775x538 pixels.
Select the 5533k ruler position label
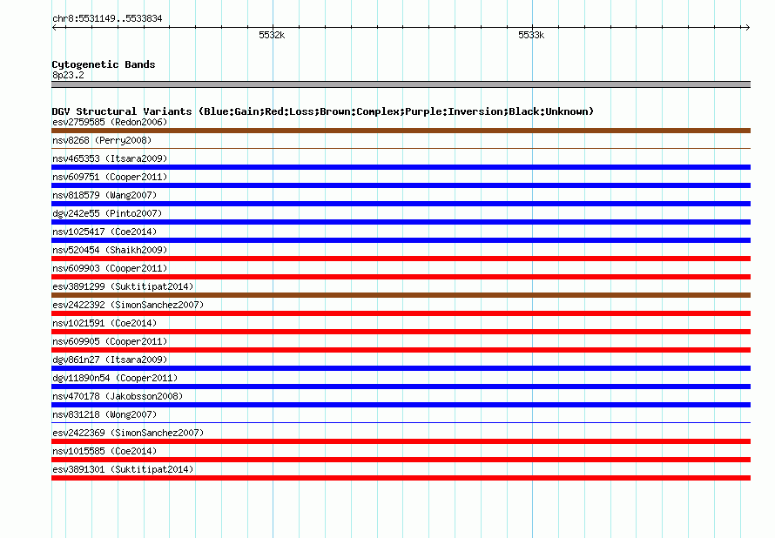[531, 35]
